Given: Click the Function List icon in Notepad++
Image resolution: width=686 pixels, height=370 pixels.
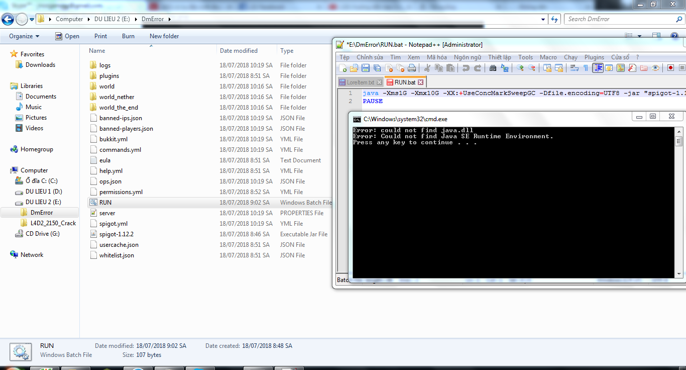Looking at the screenshot, I should pos(632,68).
